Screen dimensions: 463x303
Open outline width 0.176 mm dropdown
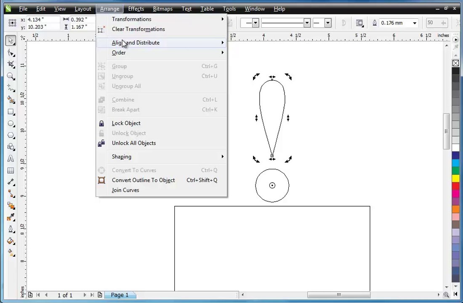click(x=415, y=23)
